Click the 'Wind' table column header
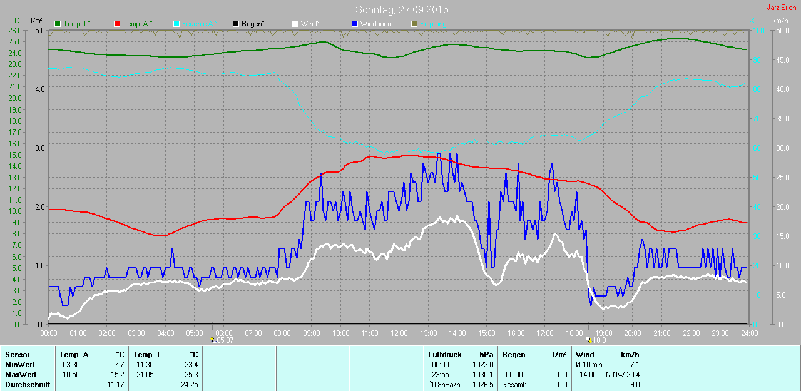The width and height of the screenshot is (801, 391). point(585,355)
